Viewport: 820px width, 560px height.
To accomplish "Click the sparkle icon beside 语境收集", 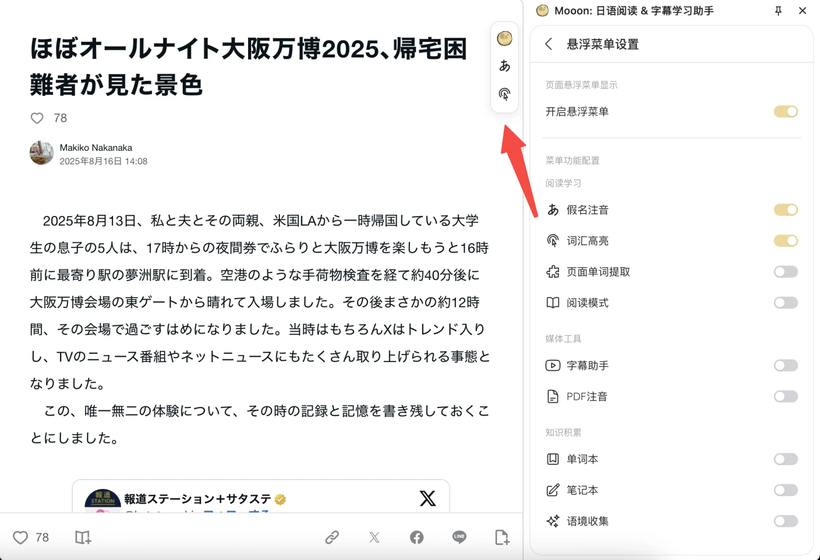I will tap(553, 521).
